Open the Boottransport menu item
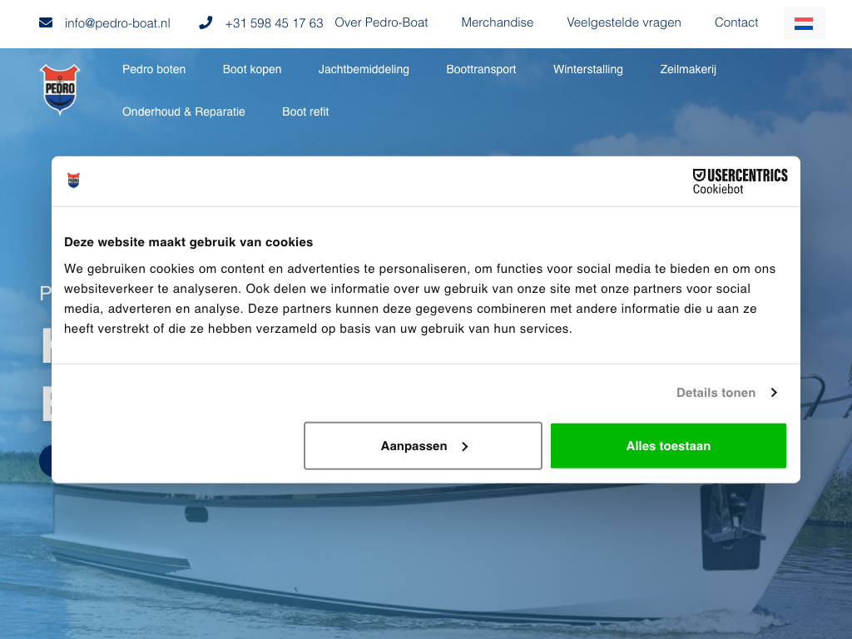Screen dimensions: 852x639 pyautogui.click(x=481, y=69)
